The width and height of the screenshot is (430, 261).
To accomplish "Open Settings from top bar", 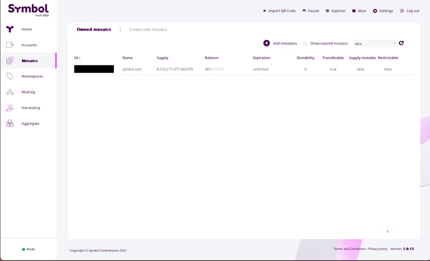I will (x=386, y=11).
